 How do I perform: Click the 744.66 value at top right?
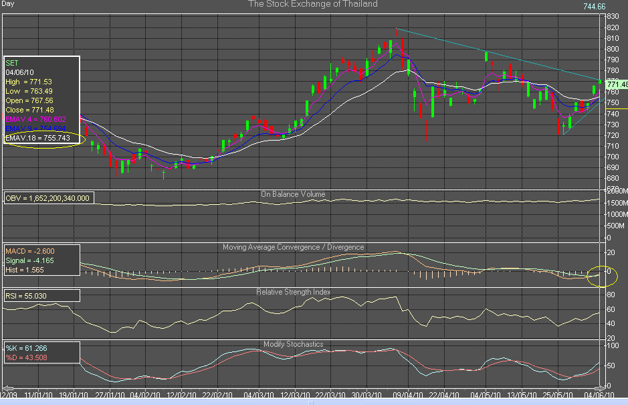point(595,7)
